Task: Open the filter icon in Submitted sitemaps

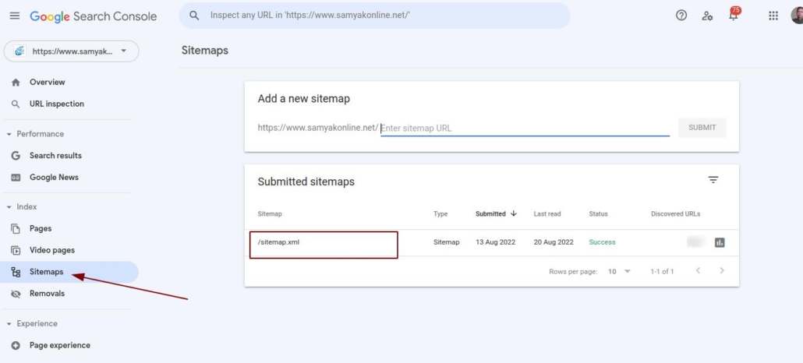Action: click(713, 180)
